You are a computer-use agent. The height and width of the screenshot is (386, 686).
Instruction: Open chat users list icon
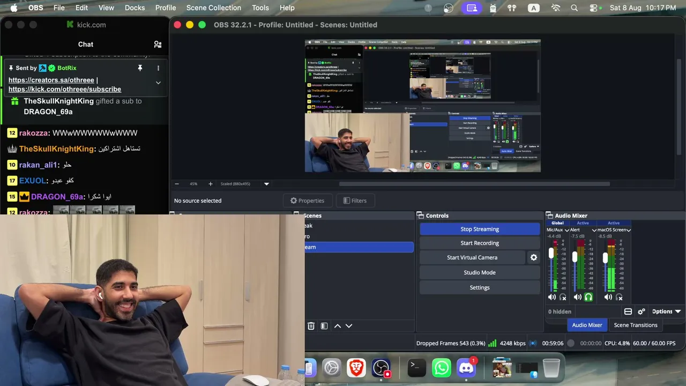click(158, 44)
